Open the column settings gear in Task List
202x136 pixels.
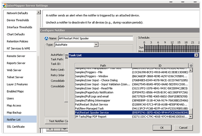(x=191, y=66)
